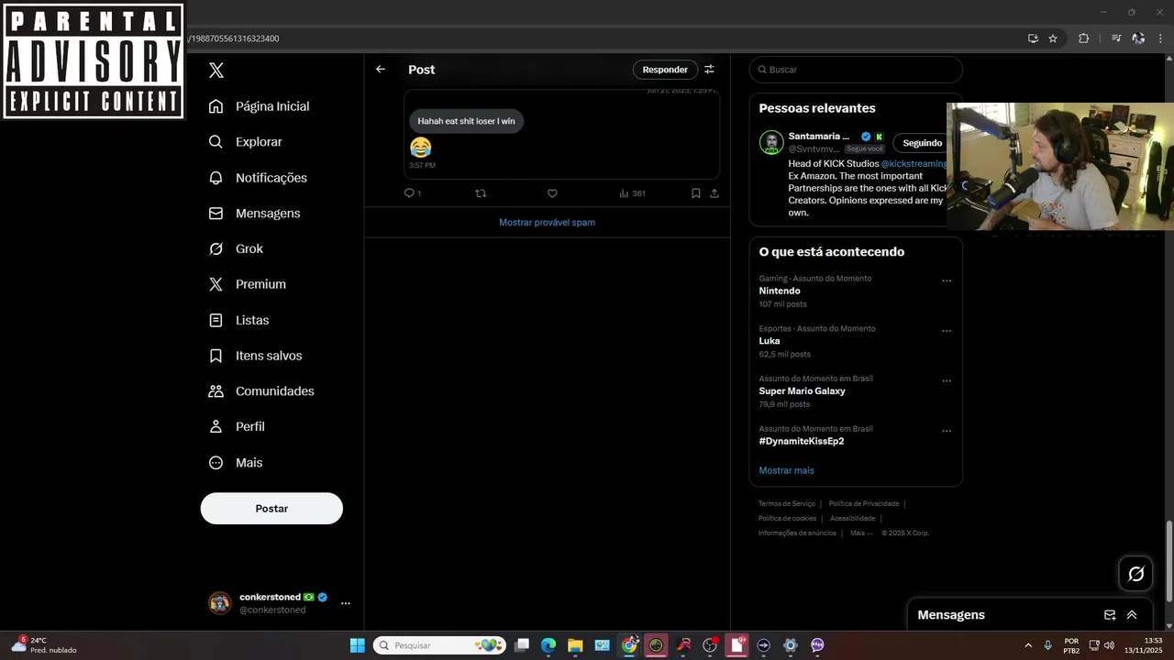This screenshot has width=1174, height=660.
Task: Open Chrome extensions puzzle icon
Action: tap(1084, 38)
